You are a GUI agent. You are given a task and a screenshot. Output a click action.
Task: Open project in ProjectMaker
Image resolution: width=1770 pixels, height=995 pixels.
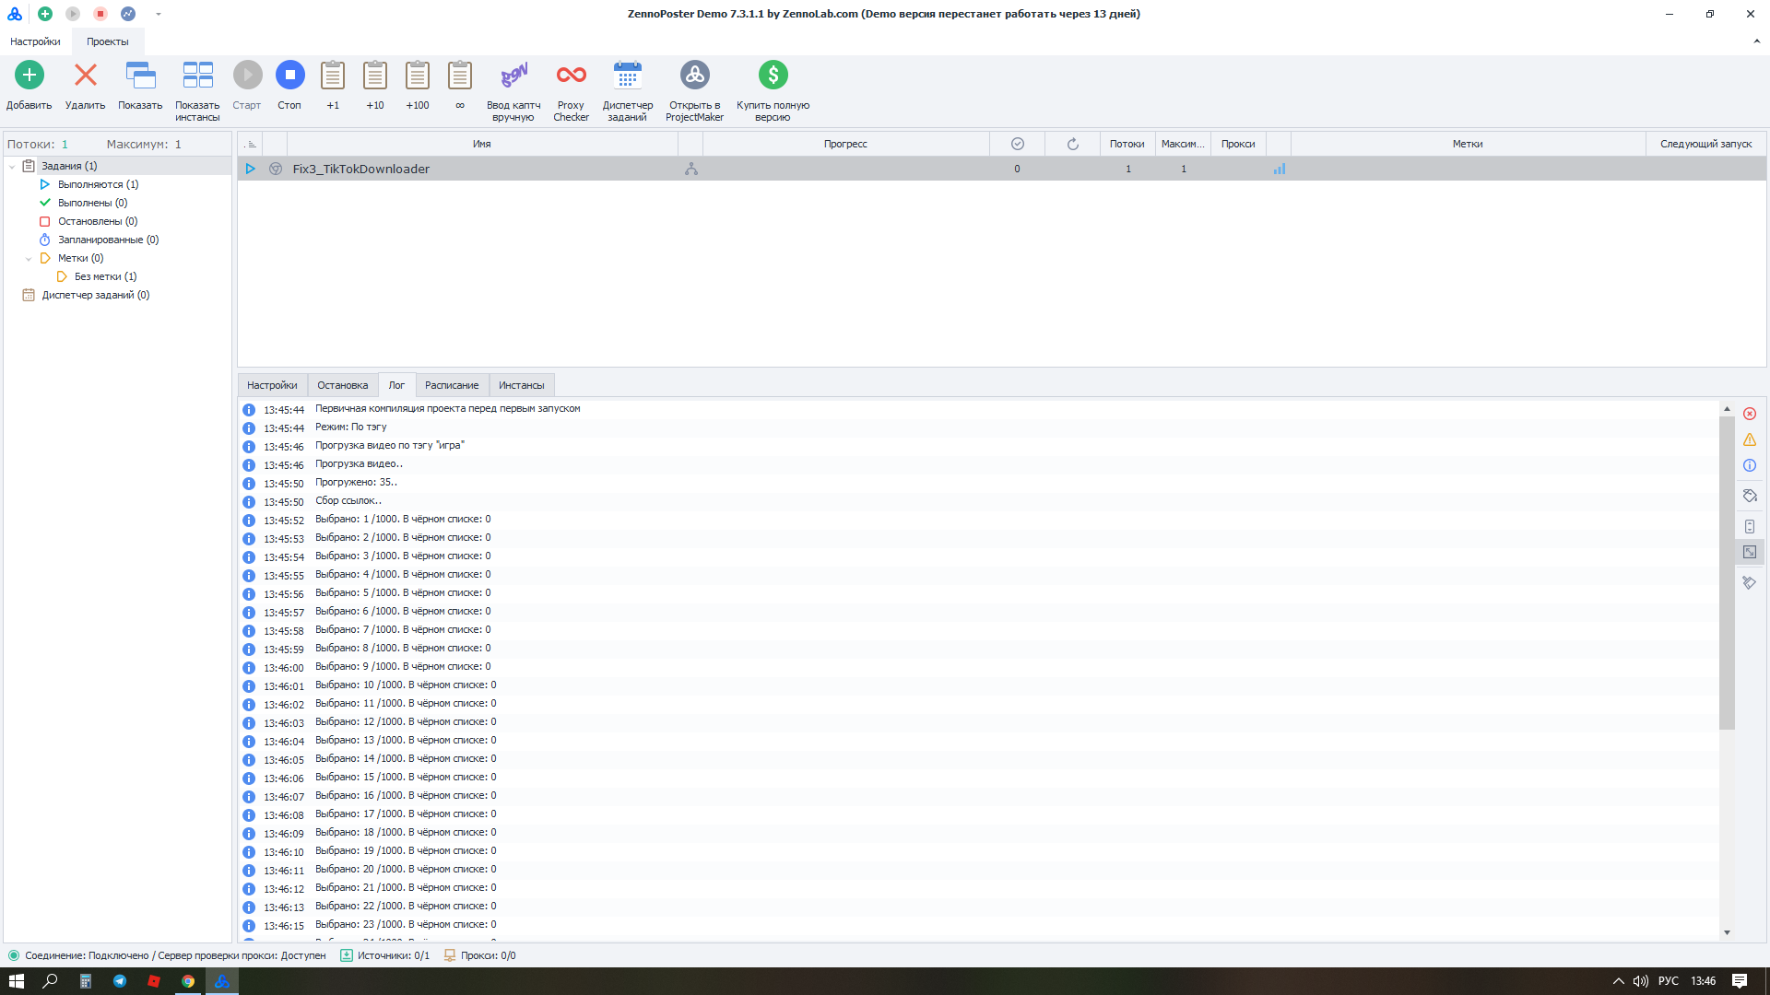pos(694,76)
